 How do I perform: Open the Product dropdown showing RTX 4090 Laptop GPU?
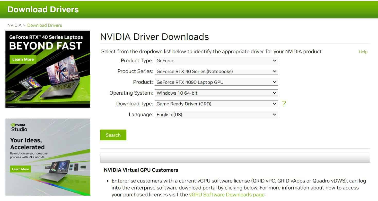(216, 82)
